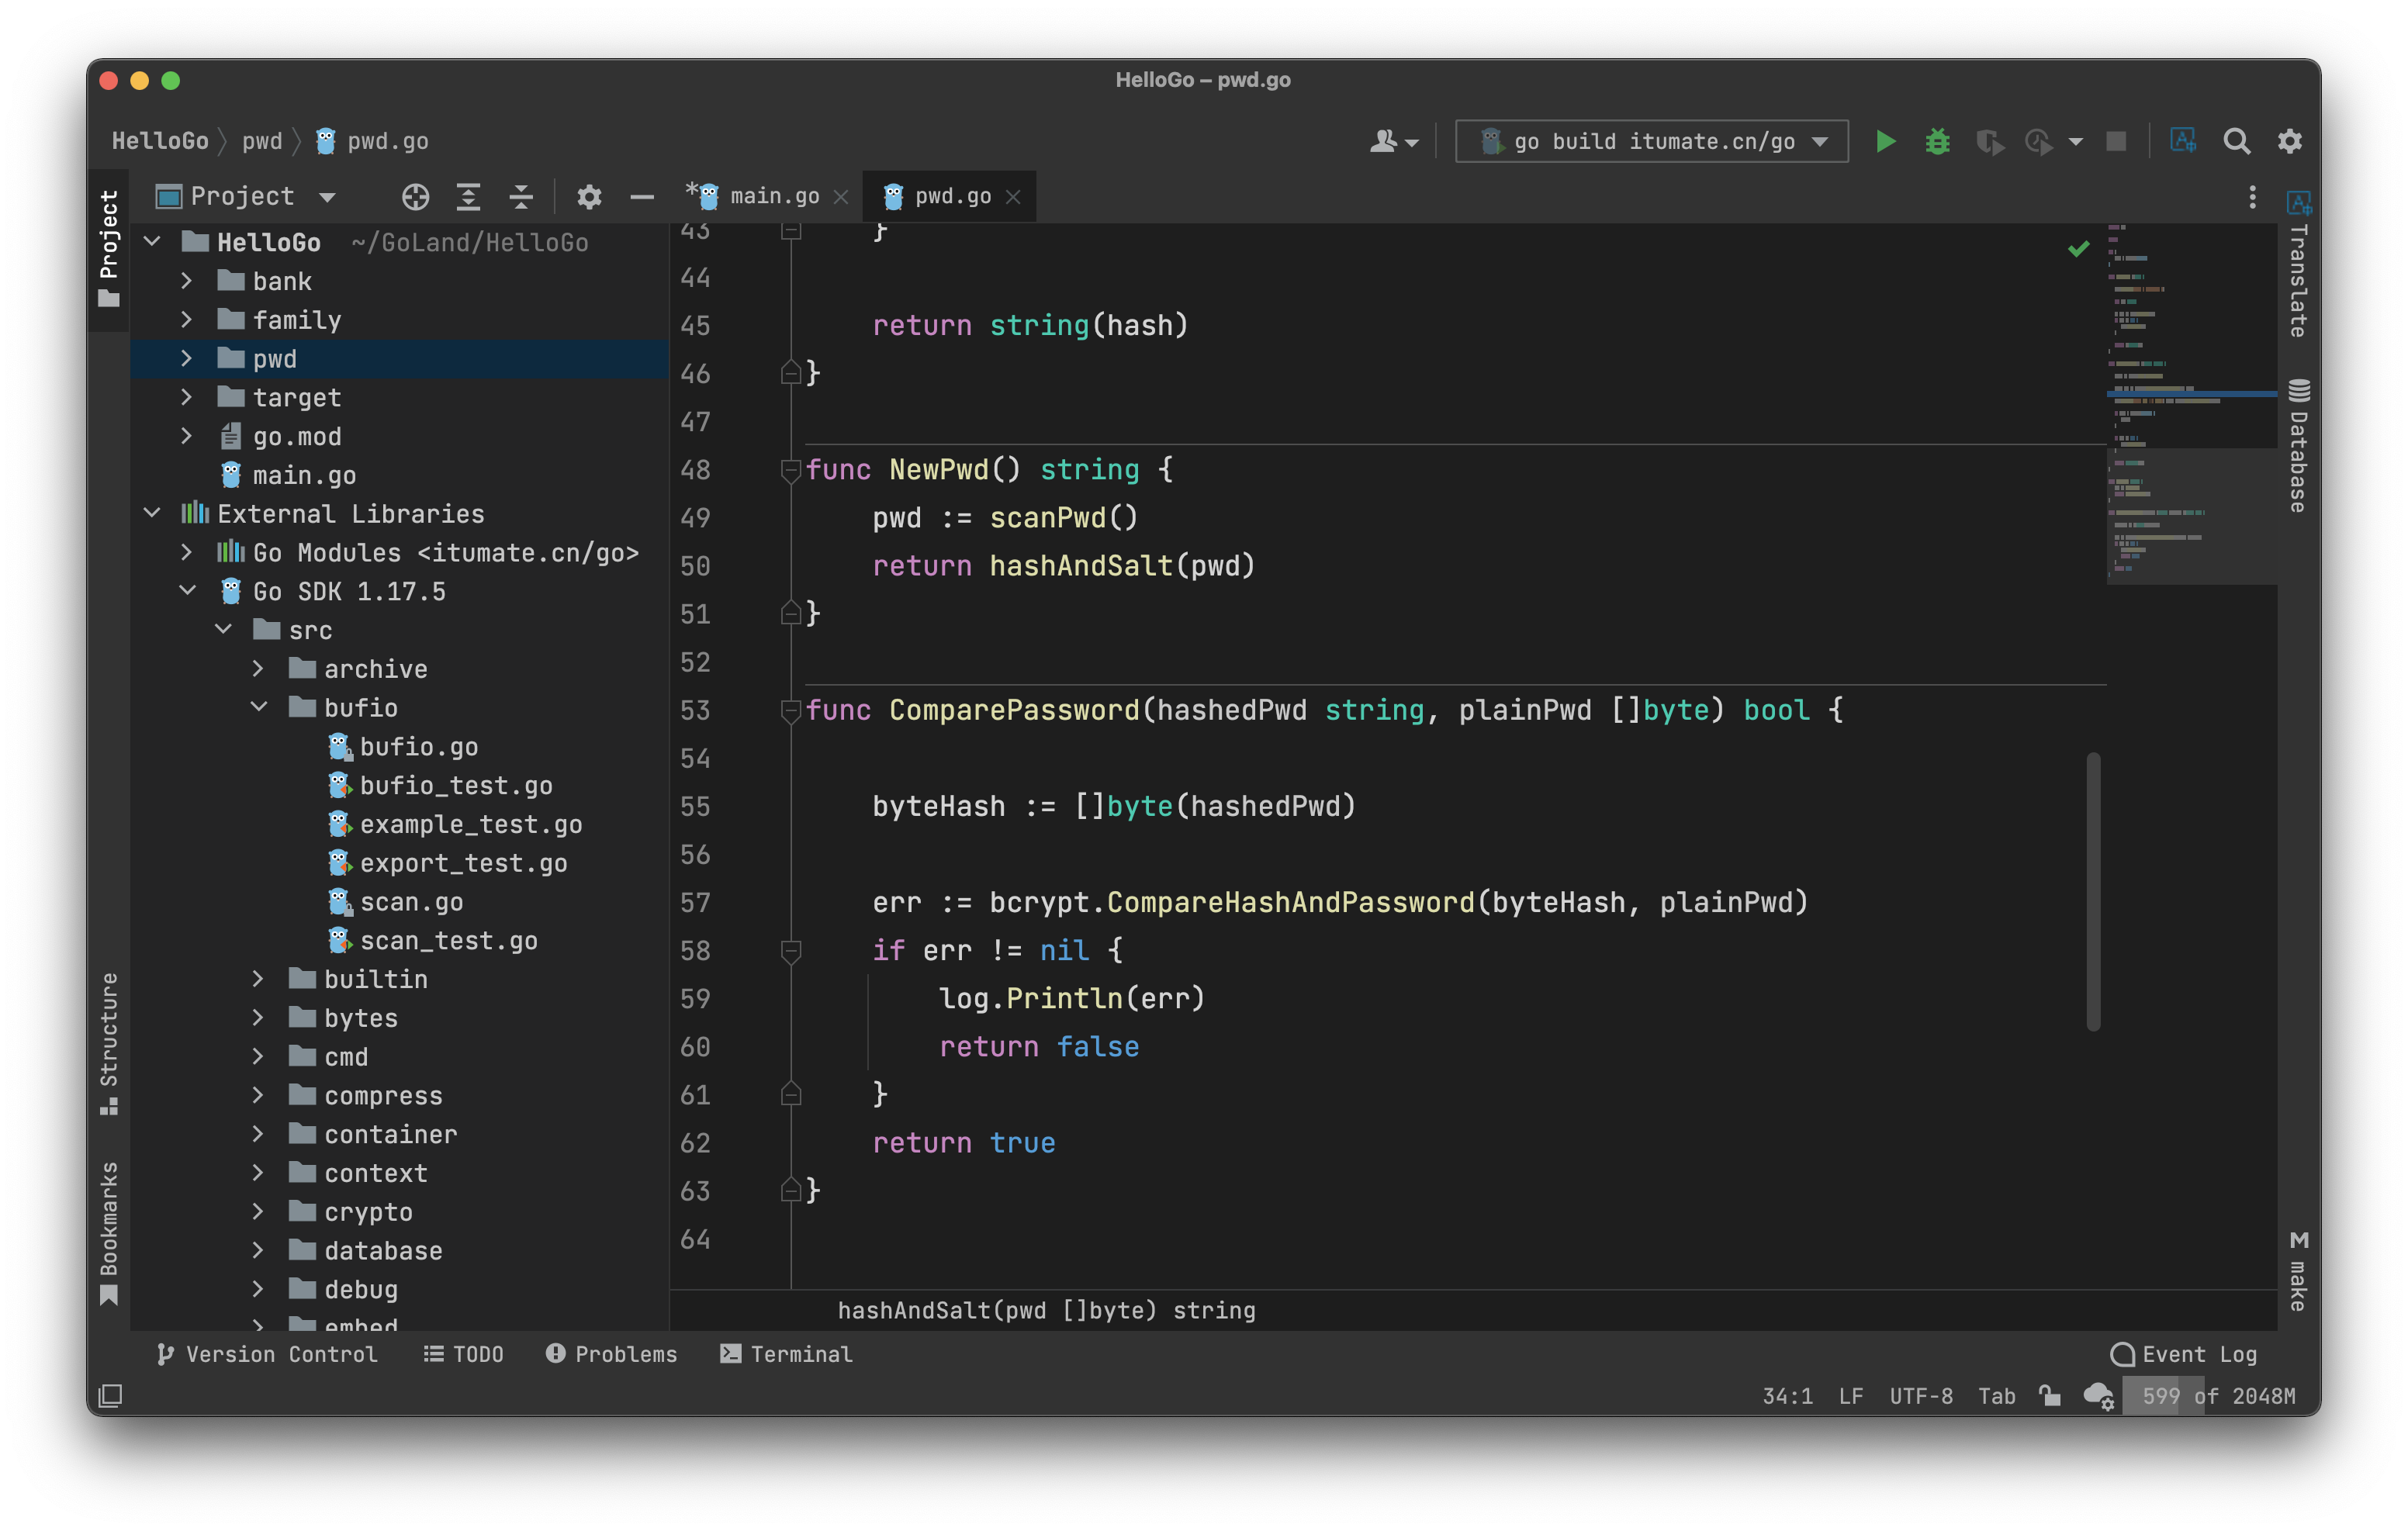This screenshot has width=2408, height=1531.
Task: Open scan.go in the project tree
Action: 410,902
